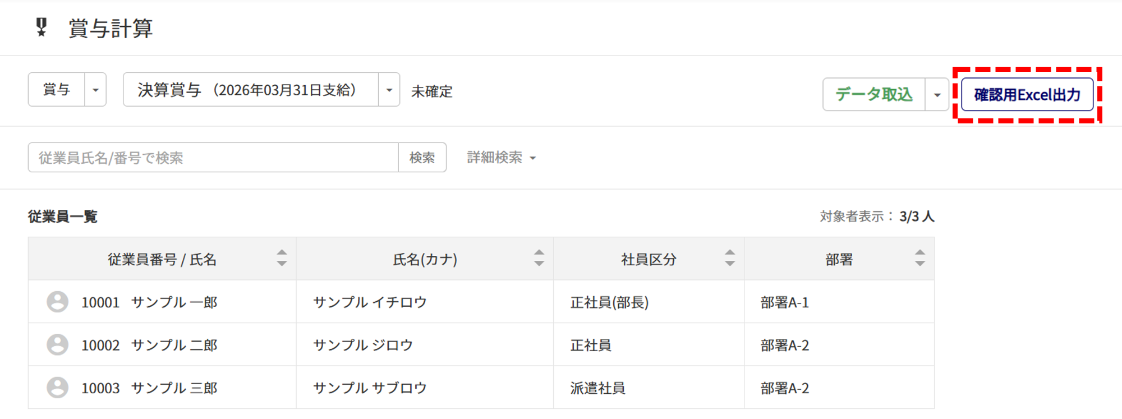Expand the 決算賞与 payment date dropdown
This screenshot has height=419, width=1122.
pos(389,90)
